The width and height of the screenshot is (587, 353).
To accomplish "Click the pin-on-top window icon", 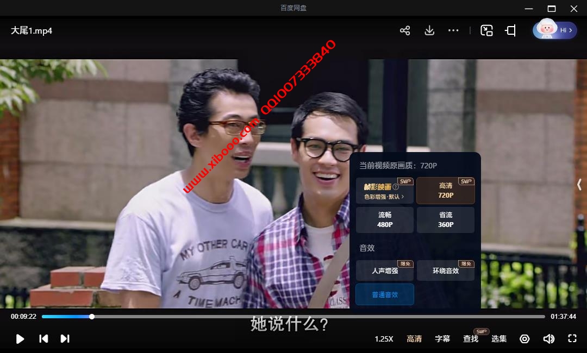I will tap(510, 30).
